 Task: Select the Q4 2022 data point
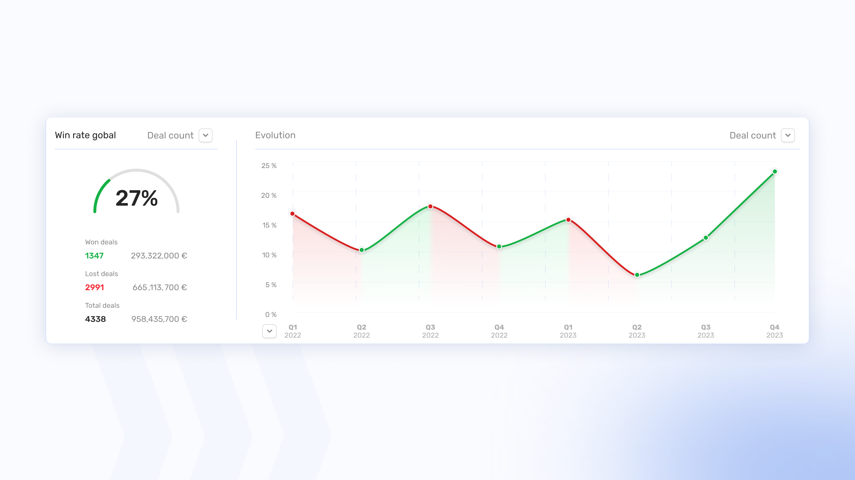(x=499, y=246)
